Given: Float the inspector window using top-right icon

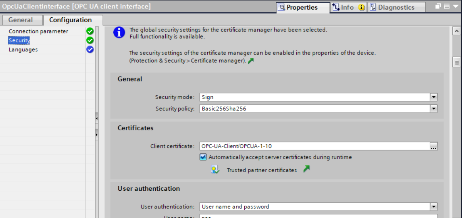Looking at the screenshot, I should point(438,7).
